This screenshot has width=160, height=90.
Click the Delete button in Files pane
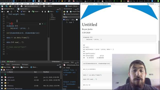16,67
